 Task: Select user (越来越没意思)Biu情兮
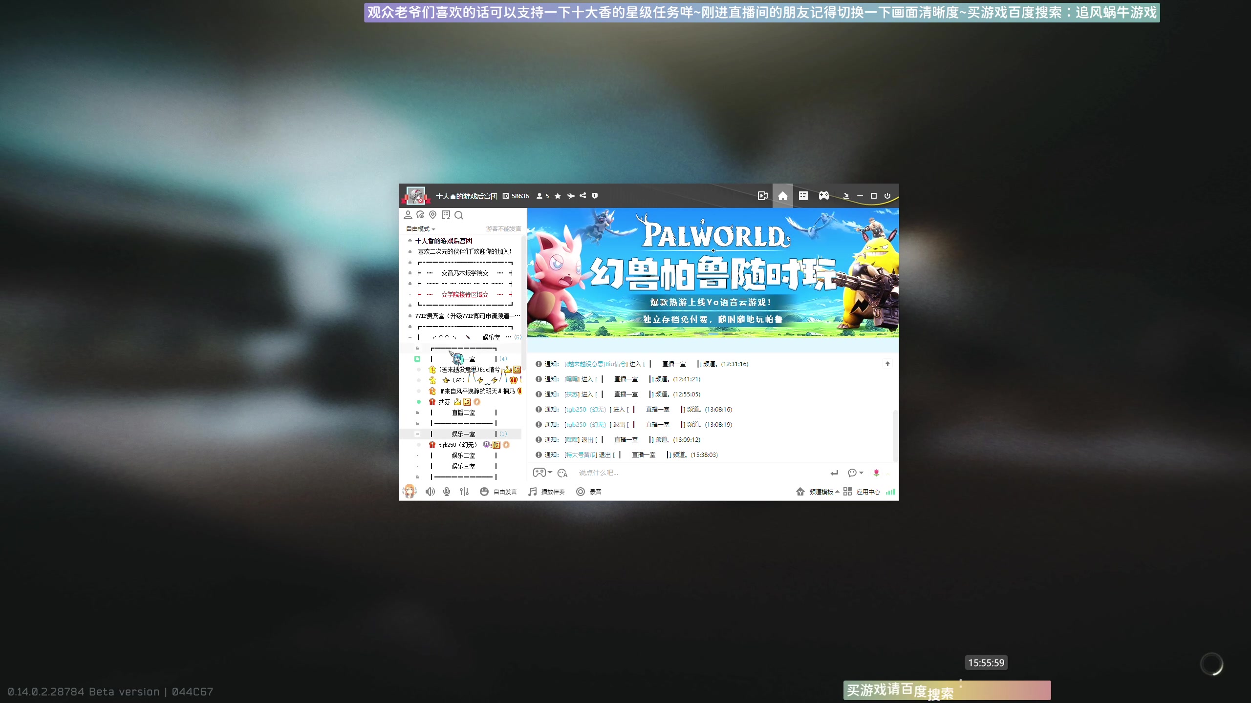[x=470, y=370]
